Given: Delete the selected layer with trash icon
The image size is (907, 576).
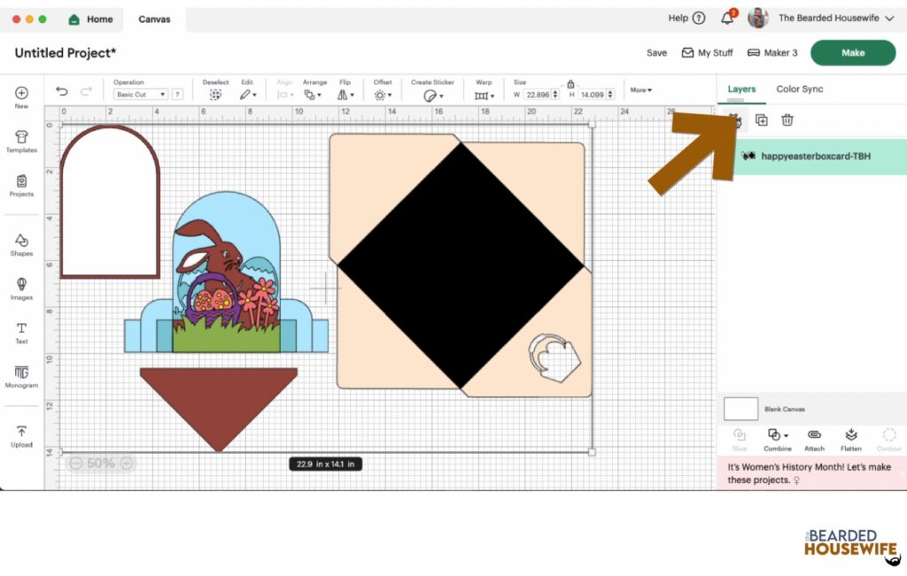Looking at the screenshot, I should (x=787, y=120).
